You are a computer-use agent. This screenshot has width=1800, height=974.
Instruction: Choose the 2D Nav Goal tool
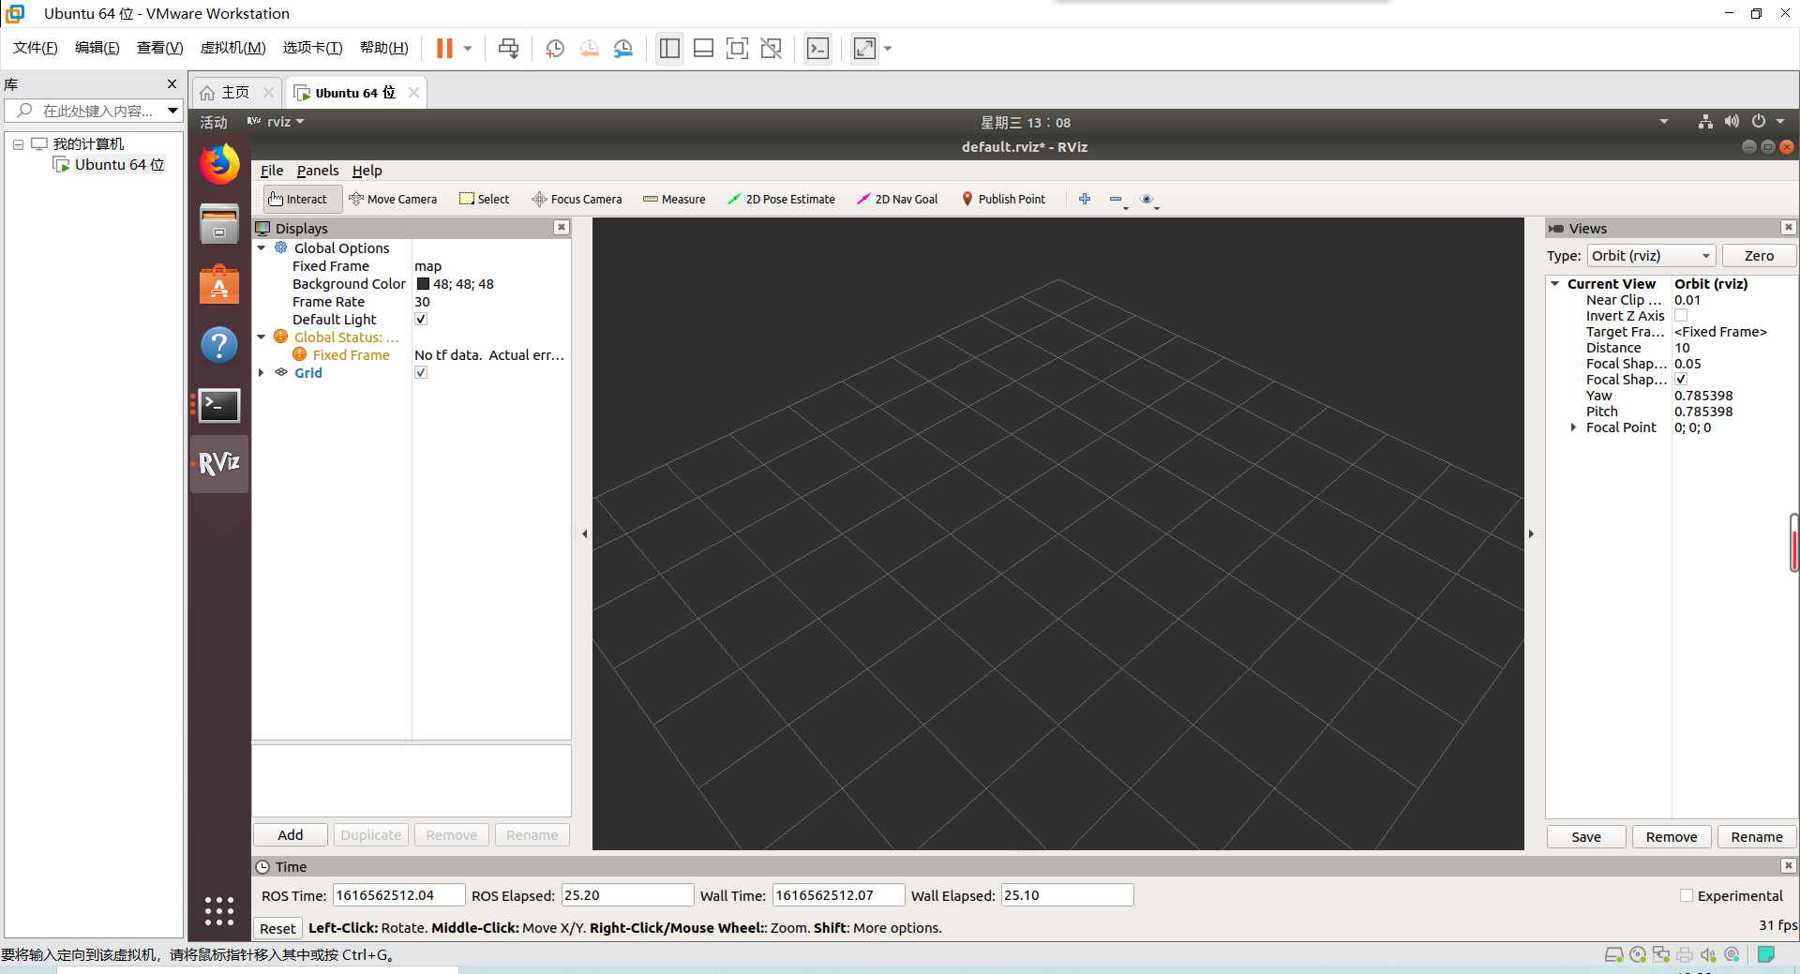point(896,199)
